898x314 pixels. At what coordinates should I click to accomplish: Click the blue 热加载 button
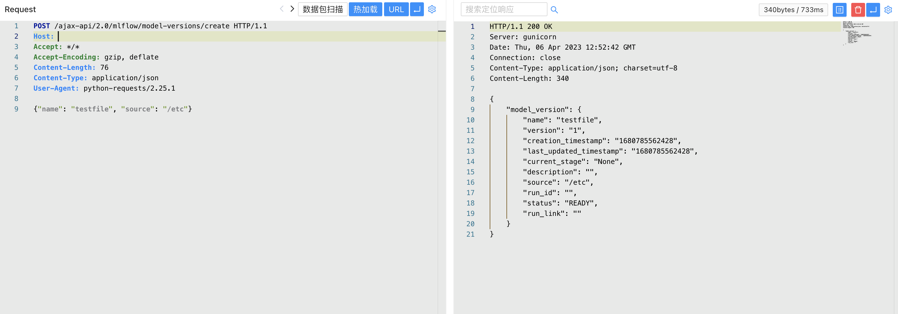[x=365, y=10]
